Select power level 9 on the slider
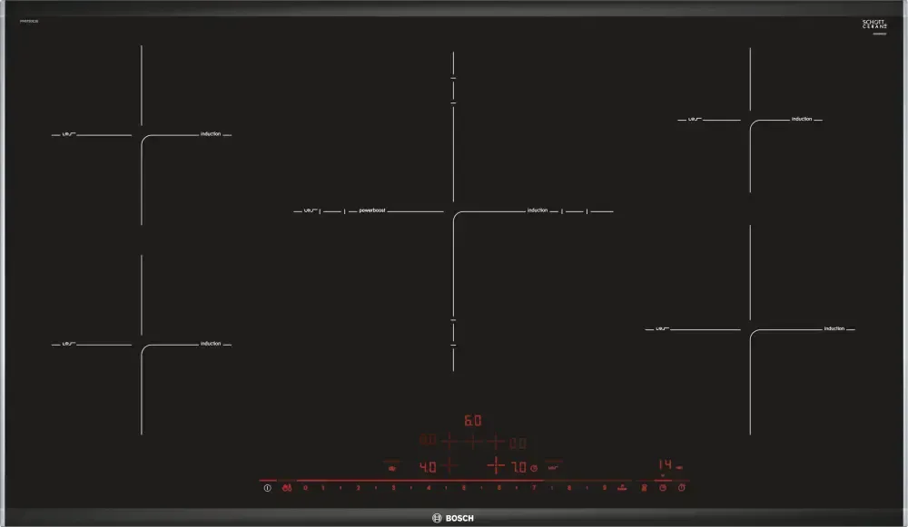Viewport: 908px width, 527px height. tap(604, 488)
